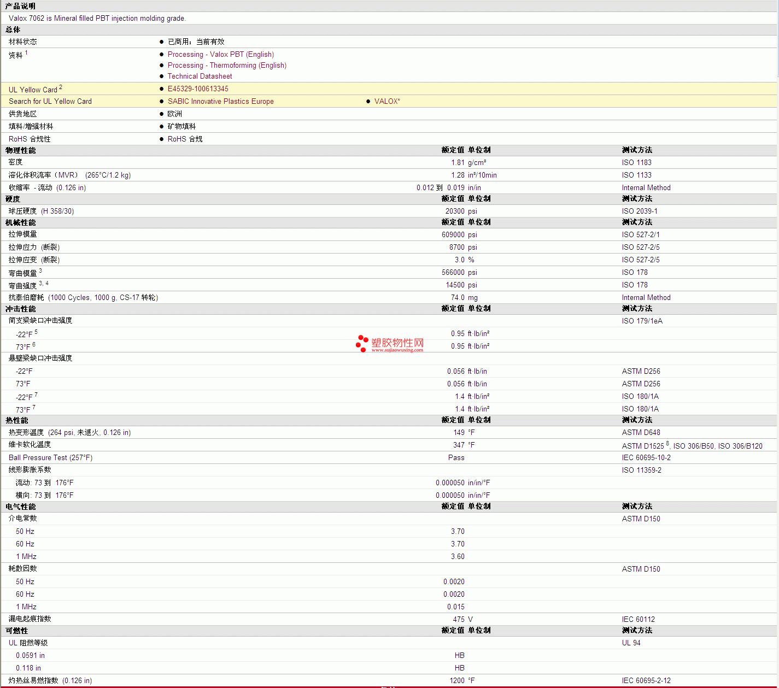779x688 pixels.
Task: Click footnote 5 beside Charpy -22°F
Action: (x=36, y=332)
